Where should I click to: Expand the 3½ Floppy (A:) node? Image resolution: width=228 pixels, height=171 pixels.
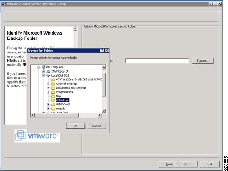click(43, 71)
